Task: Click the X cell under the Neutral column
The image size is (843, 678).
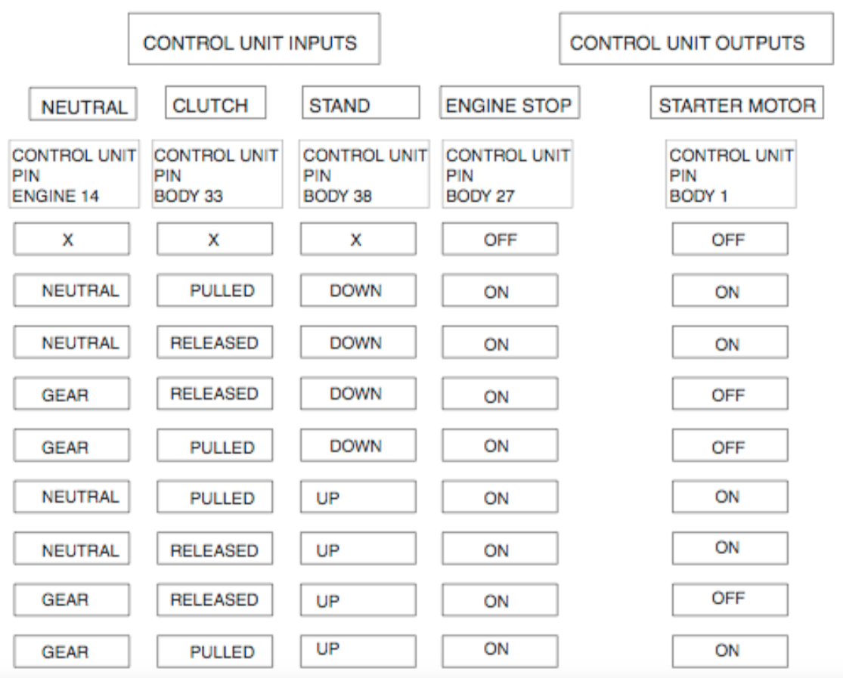Action: coord(71,240)
